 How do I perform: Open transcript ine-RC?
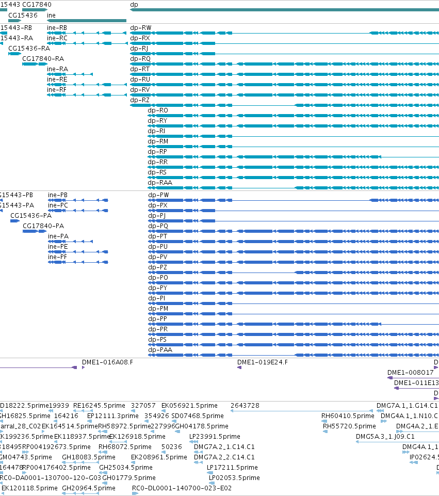(x=57, y=38)
